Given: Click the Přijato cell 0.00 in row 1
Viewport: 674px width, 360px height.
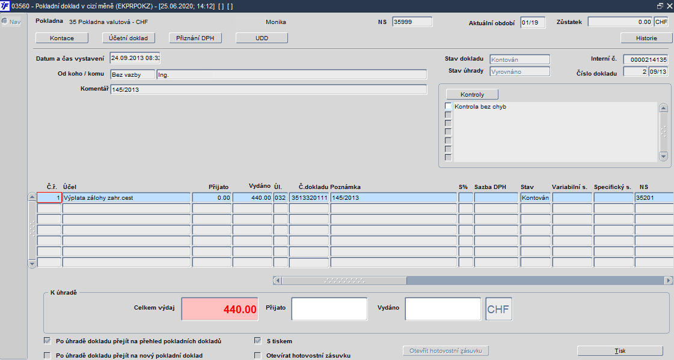Looking at the screenshot, I should pyautogui.click(x=212, y=197).
